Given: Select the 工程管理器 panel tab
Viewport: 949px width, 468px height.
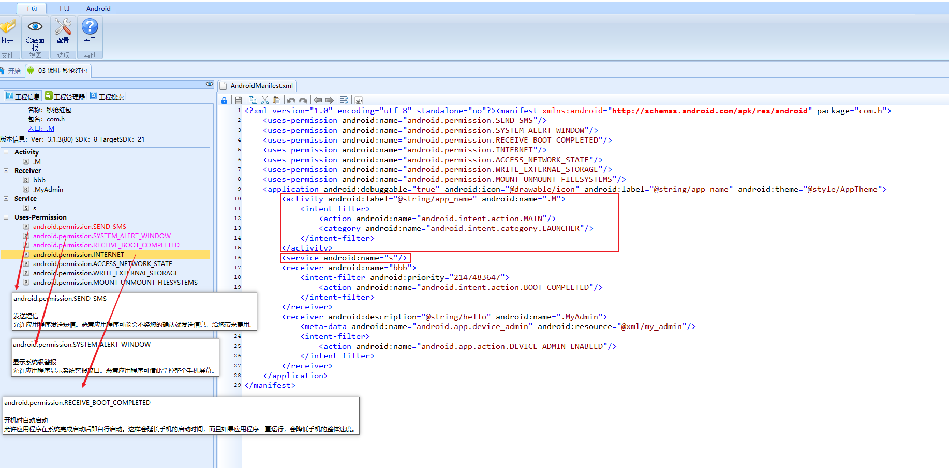Looking at the screenshot, I should pyautogui.click(x=65, y=97).
